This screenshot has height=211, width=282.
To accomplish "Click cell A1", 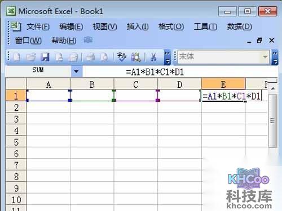I will point(49,96).
